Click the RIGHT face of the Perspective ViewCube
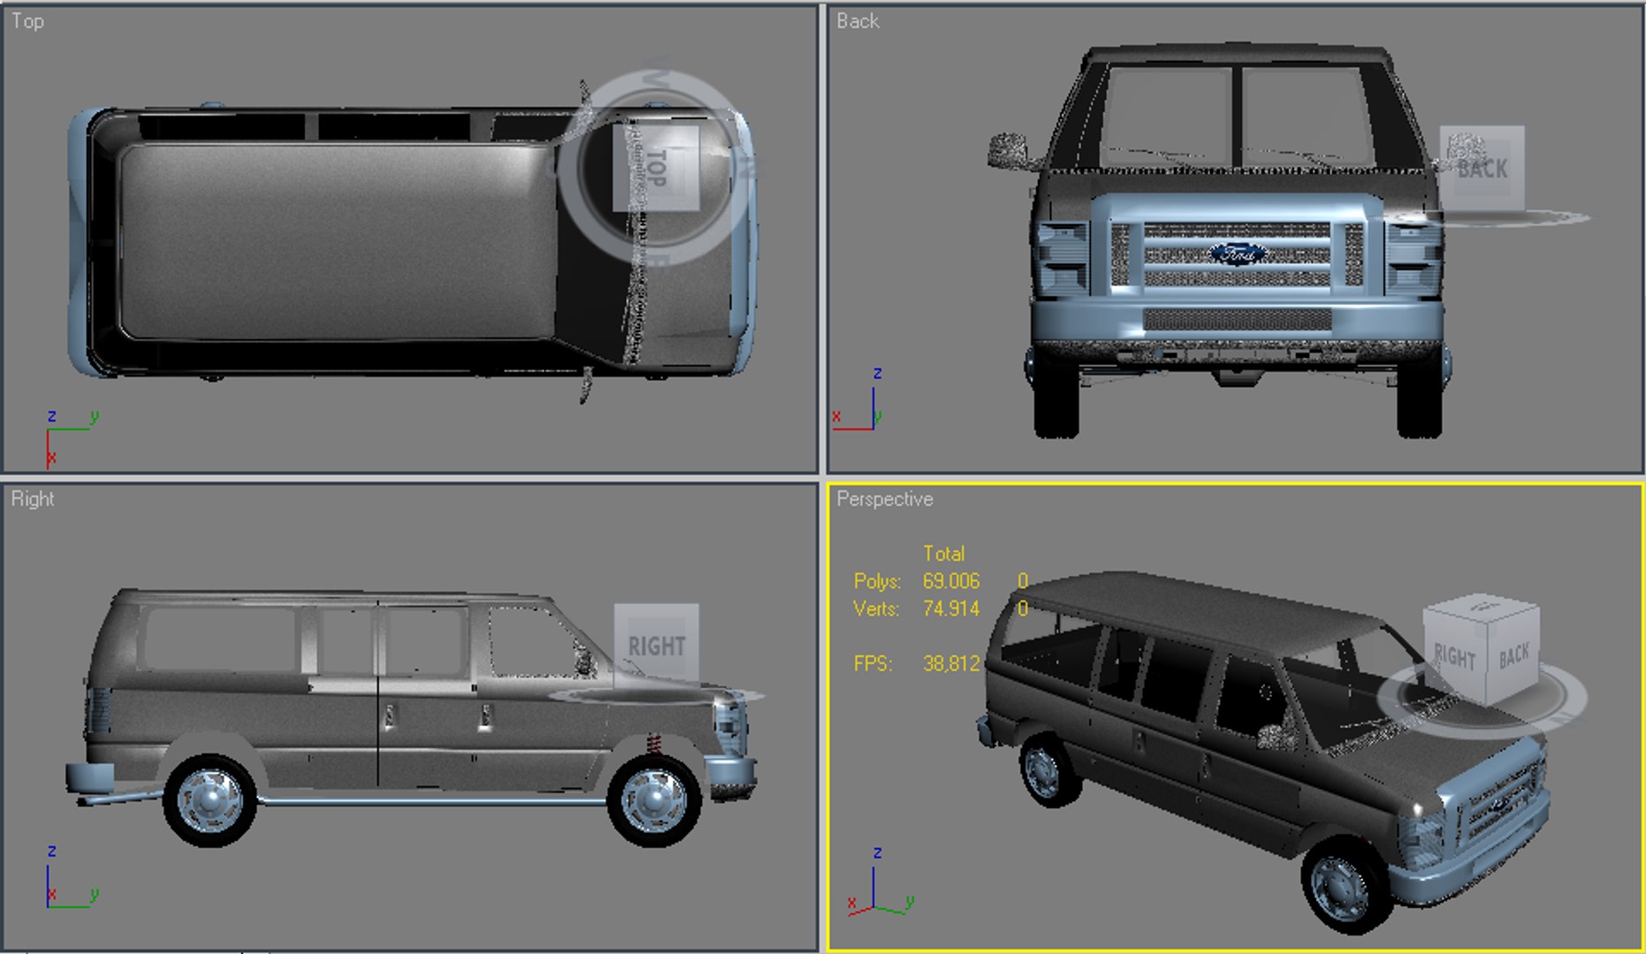The width and height of the screenshot is (1646, 954). 1455,657
